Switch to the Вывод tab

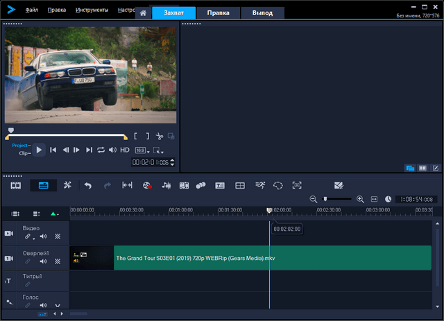pos(262,12)
